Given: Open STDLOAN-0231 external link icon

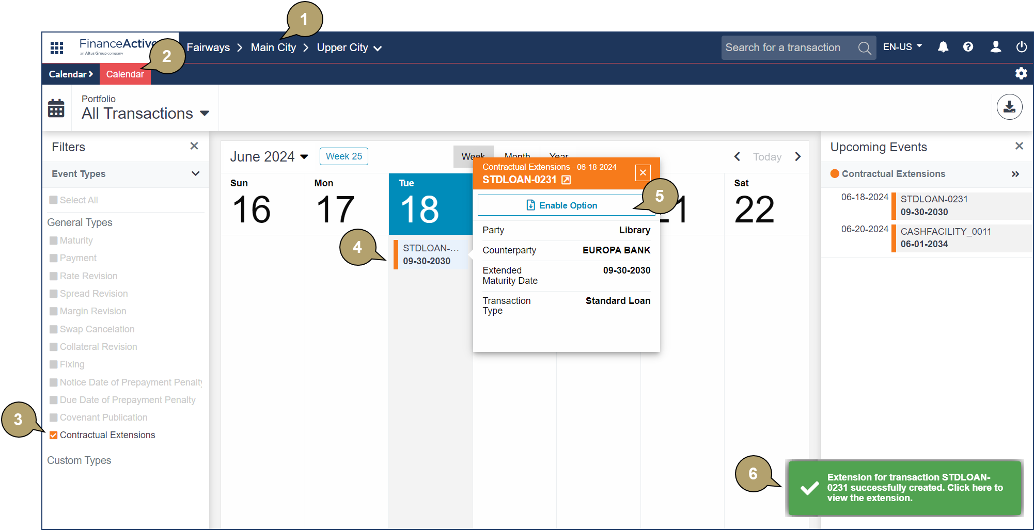Looking at the screenshot, I should click(x=566, y=180).
